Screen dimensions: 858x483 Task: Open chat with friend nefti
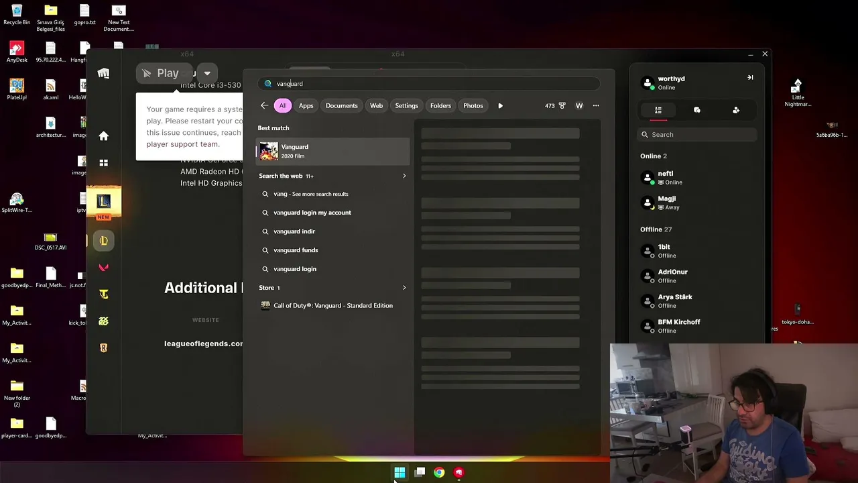tap(697, 178)
